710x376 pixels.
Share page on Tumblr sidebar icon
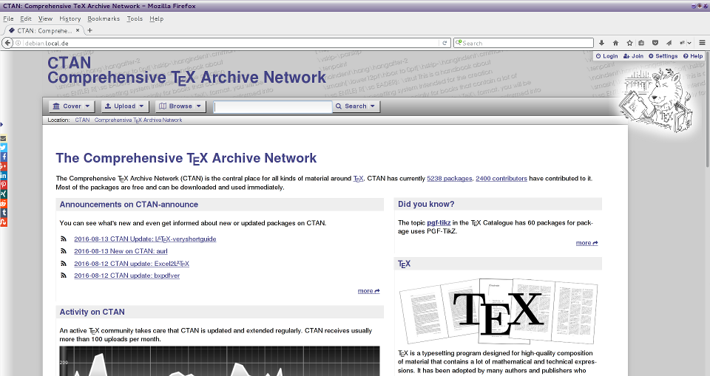[x=3, y=213]
